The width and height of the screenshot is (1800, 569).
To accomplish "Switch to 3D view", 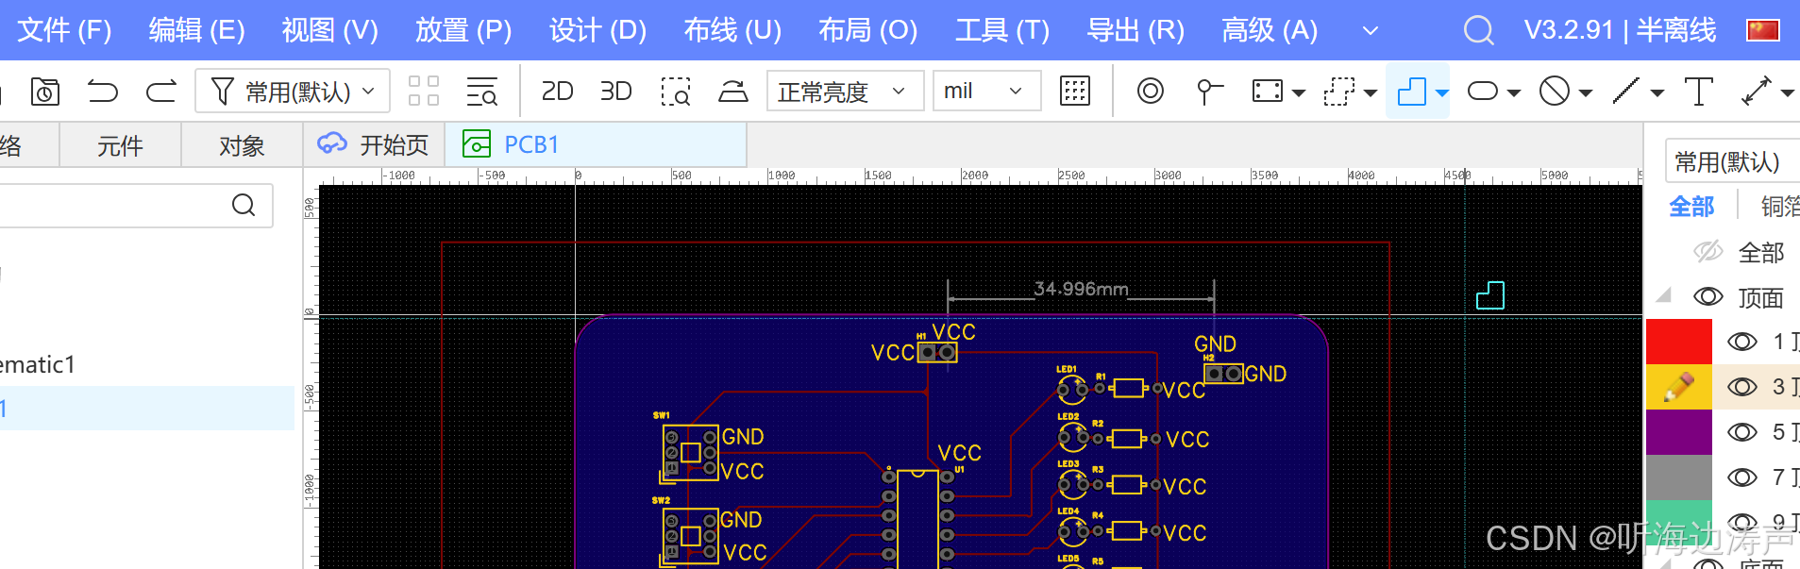I will pos(615,92).
